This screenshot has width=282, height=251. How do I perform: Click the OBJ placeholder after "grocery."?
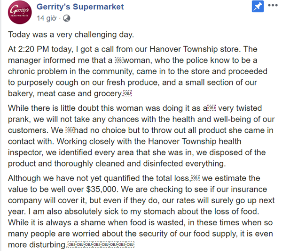point(128,94)
